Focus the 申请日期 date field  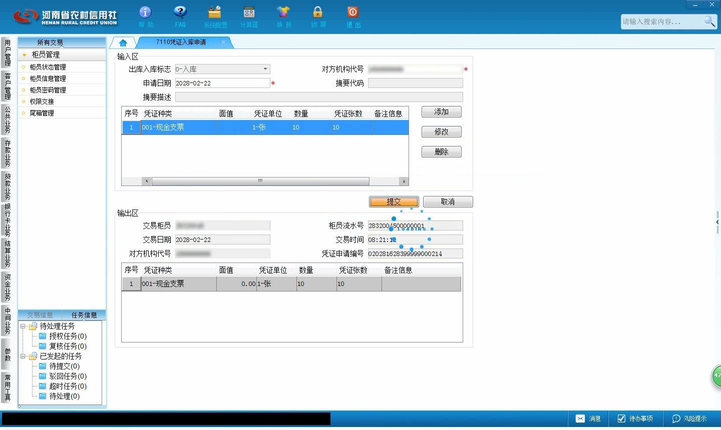pos(222,83)
